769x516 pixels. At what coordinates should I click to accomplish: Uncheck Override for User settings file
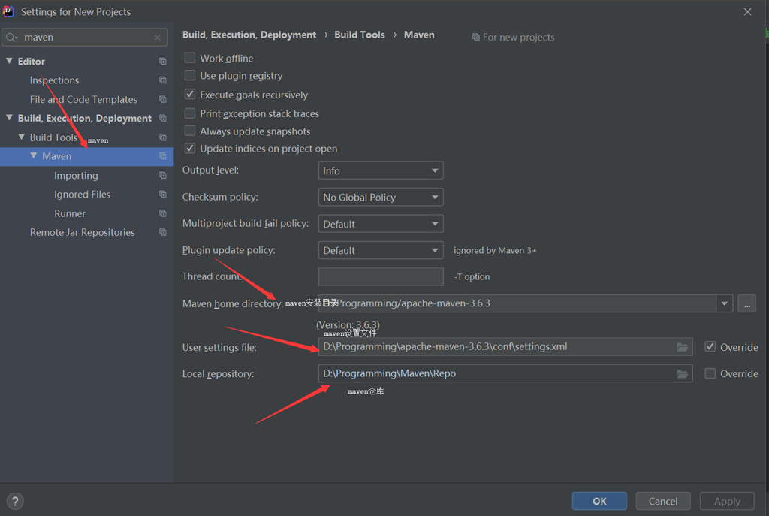710,347
